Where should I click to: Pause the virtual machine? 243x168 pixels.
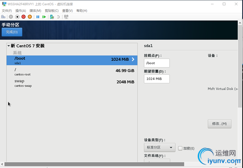[38, 17]
